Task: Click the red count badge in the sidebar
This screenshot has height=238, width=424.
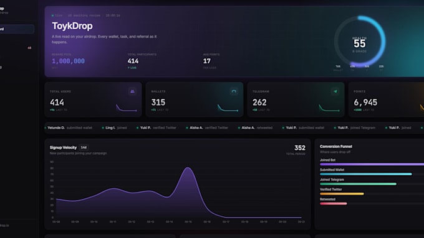Action: click(29, 48)
